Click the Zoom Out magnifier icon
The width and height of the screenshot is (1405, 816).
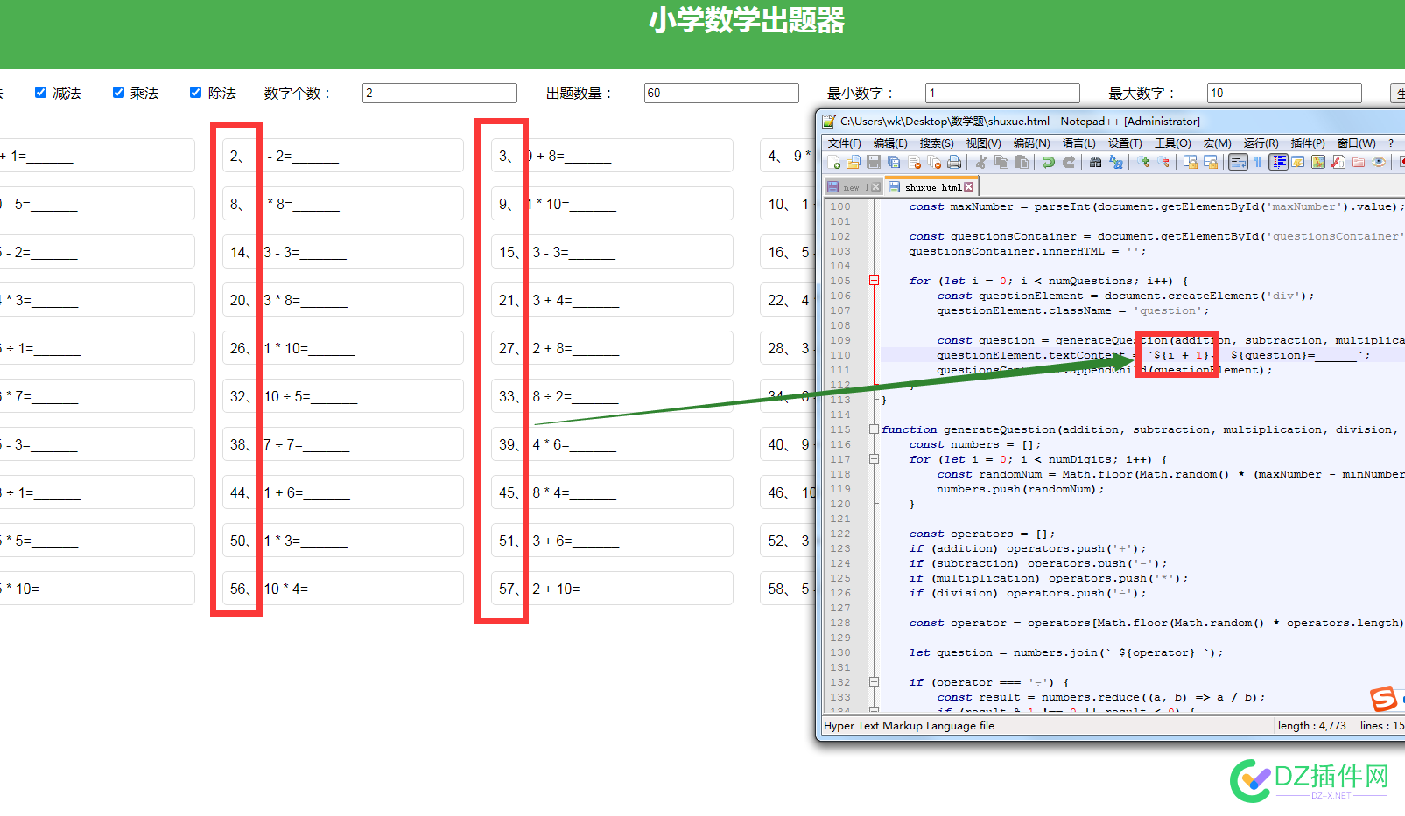[x=1163, y=162]
